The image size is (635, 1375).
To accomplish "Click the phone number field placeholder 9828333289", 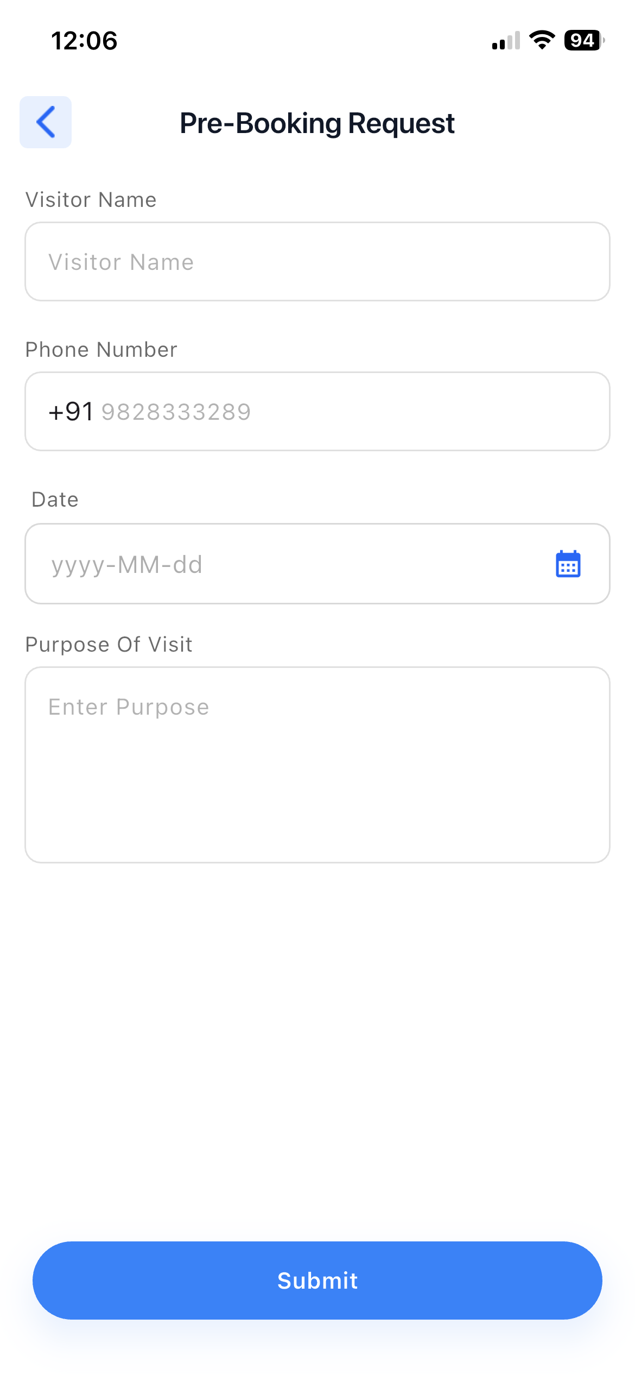I will [176, 412].
